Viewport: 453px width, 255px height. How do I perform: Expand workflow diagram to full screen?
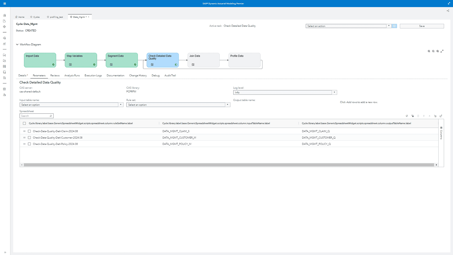click(x=442, y=51)
